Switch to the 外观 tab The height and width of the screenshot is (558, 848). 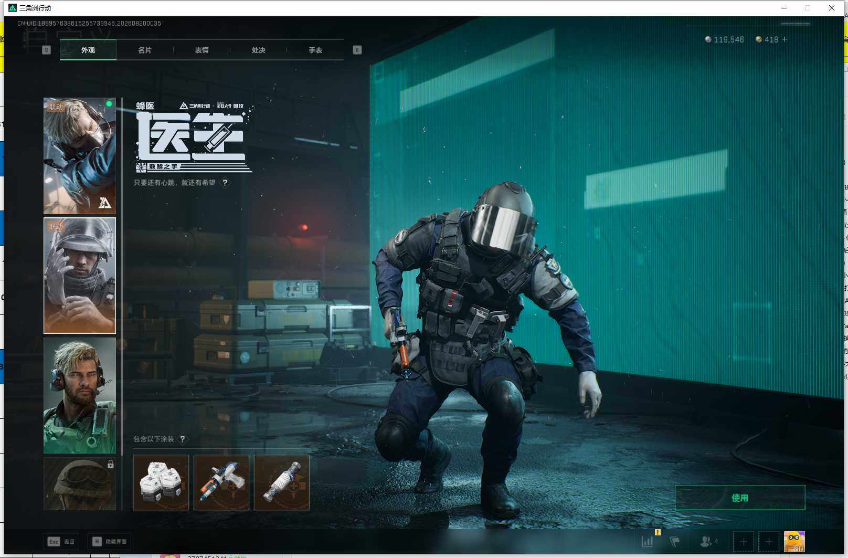tap(88, 50)
